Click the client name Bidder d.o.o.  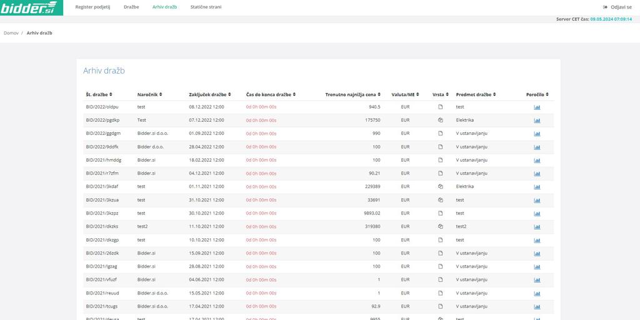tap(151, 147)
